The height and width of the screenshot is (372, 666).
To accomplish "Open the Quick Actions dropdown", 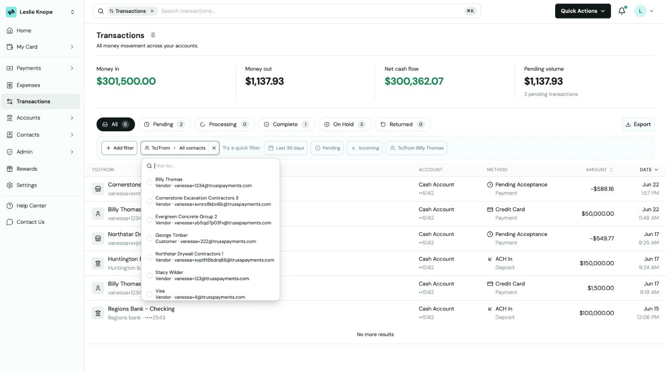I will point(583,11).
